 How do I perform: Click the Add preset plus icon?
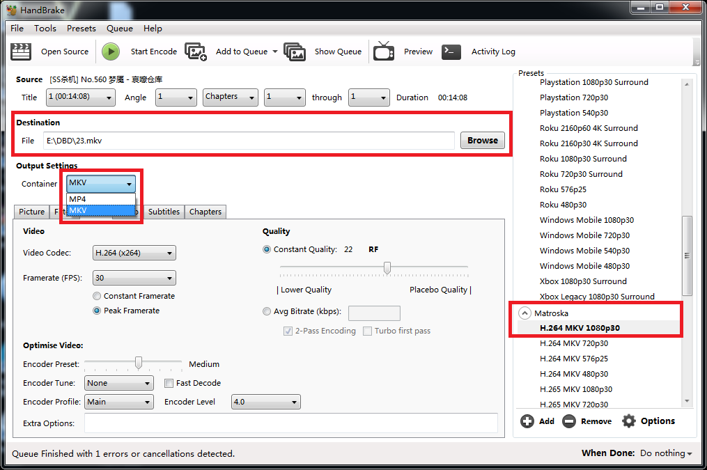click(x=527, y=421)
